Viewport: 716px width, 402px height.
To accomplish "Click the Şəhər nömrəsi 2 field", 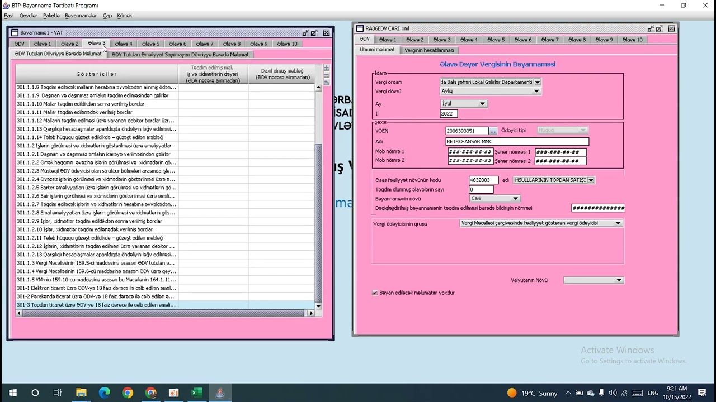I will 561,161.
